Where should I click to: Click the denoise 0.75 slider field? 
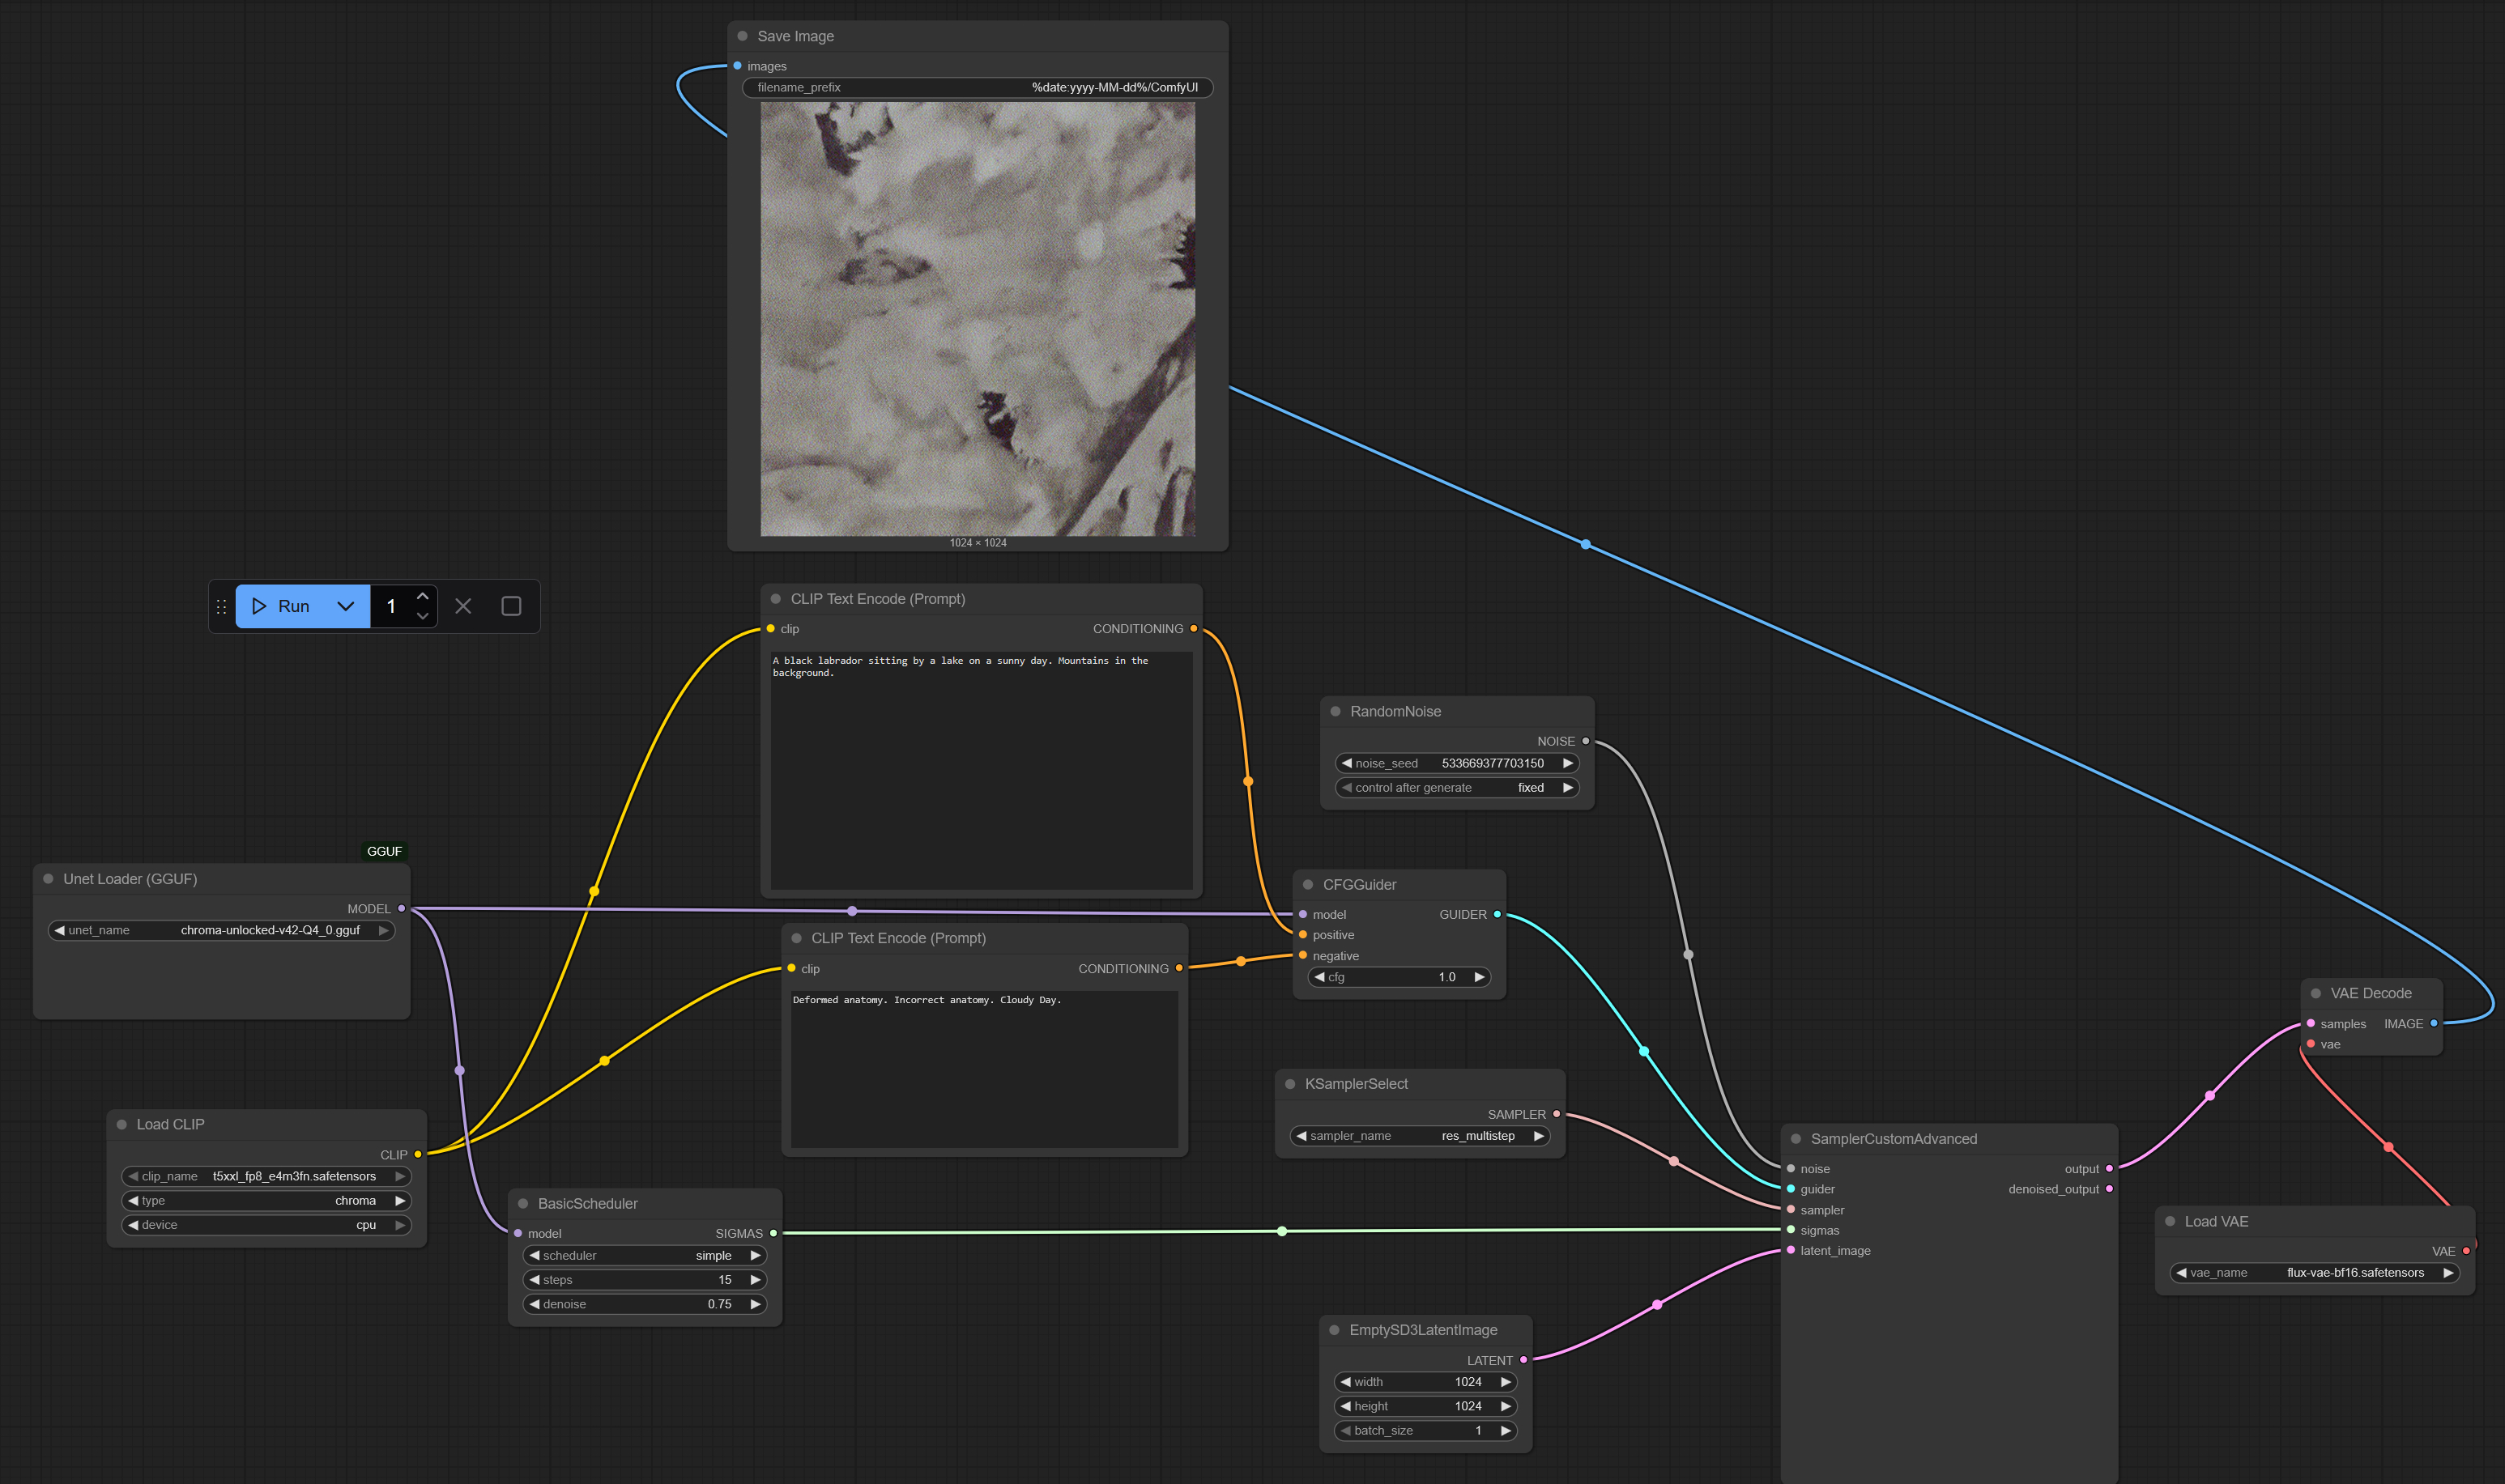(644, 1304)
